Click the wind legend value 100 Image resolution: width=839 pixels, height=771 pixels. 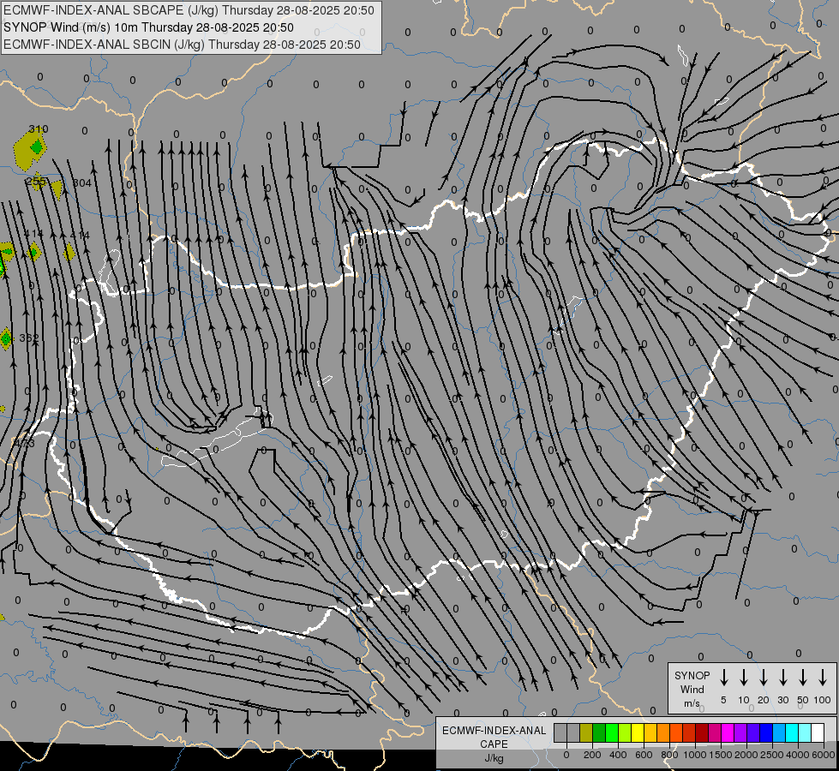pyautogui.click(x=823, y=700)
